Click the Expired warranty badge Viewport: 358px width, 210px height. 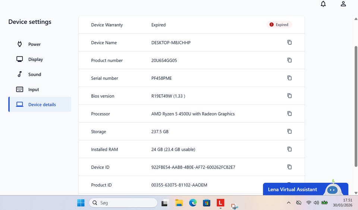tap(279, 25)
